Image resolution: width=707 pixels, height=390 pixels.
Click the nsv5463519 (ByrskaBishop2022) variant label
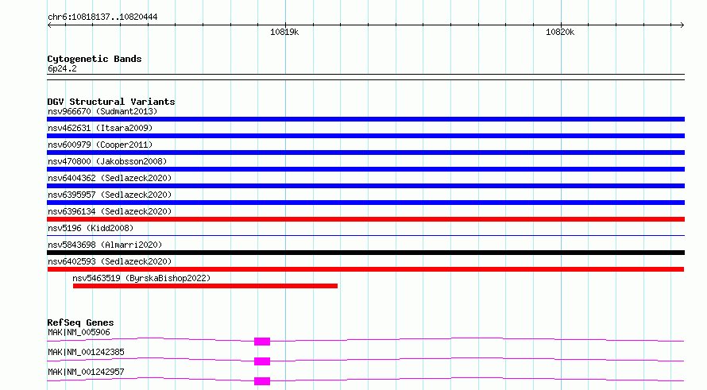pyautogui.click(x=141, y=278)
